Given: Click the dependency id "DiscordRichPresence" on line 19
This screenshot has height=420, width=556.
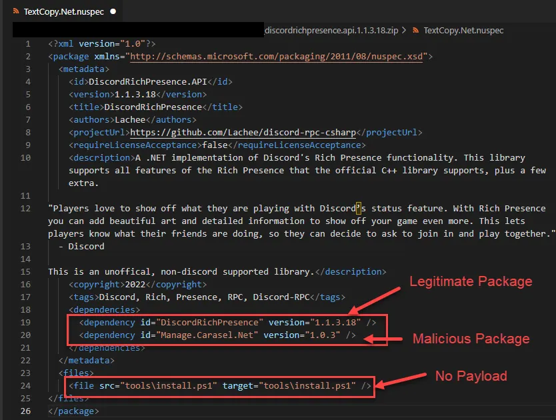Looking at the screenshot, I should [209, 323].
